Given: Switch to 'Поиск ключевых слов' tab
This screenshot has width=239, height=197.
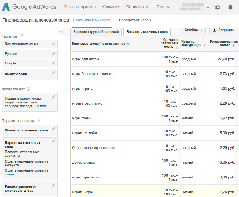Looking at the screenshot, I should 91,20.
